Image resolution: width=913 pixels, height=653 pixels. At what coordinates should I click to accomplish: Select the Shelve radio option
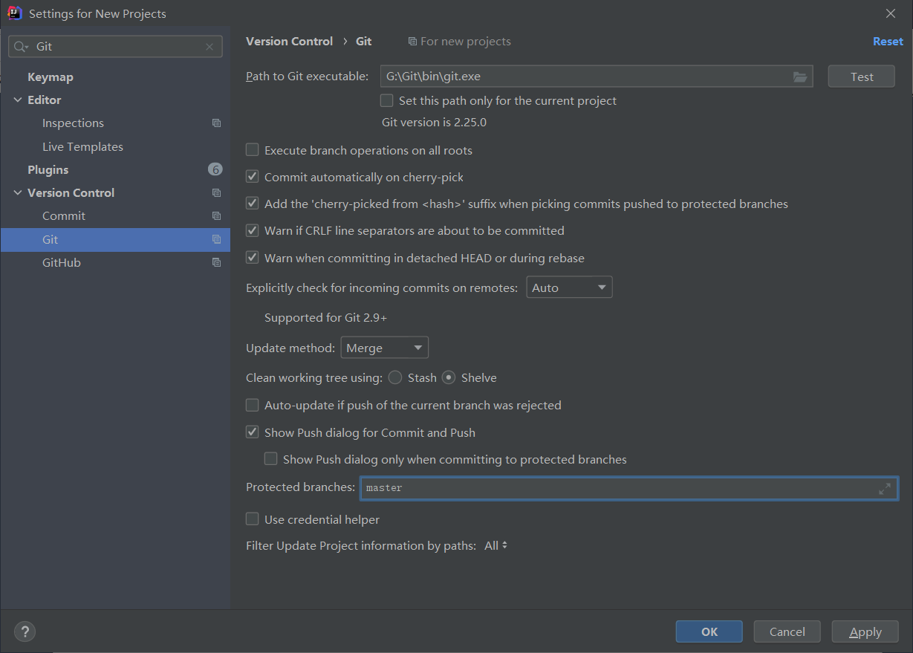click(449, 377)
